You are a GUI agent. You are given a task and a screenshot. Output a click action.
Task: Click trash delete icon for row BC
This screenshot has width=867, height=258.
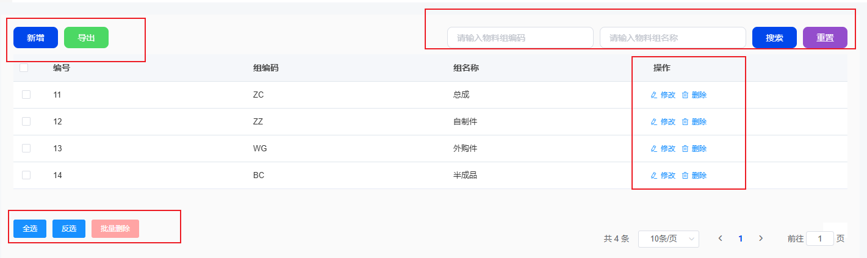[x=685, y=176]
